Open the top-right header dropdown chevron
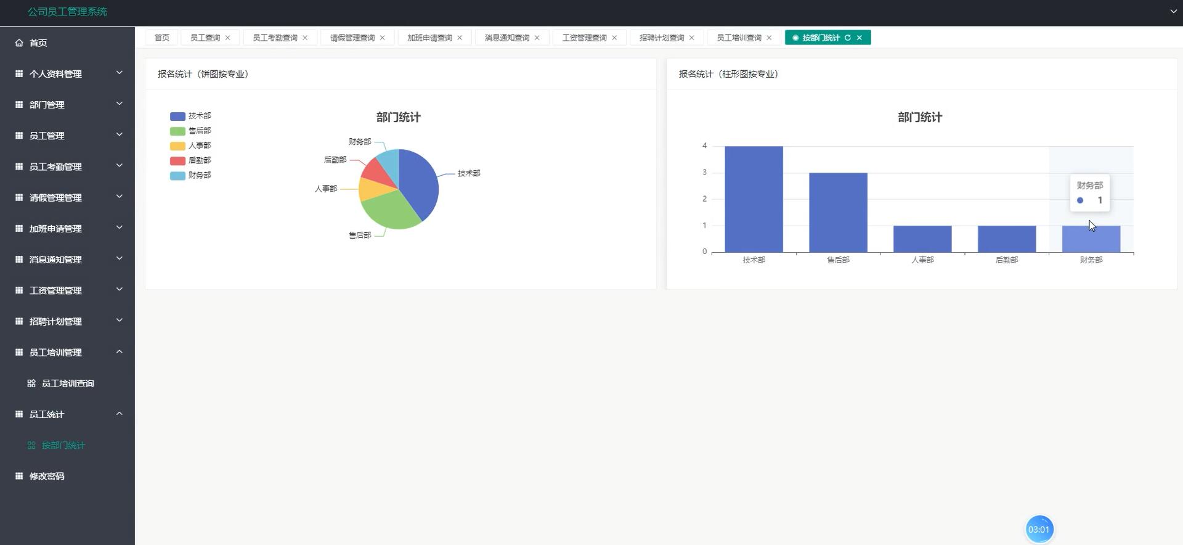1183x545 pixels. (x=1173, y=11)
